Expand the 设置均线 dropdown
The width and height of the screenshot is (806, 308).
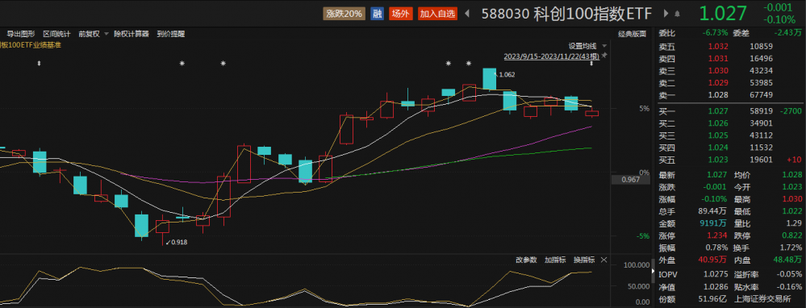pos(583,46)
